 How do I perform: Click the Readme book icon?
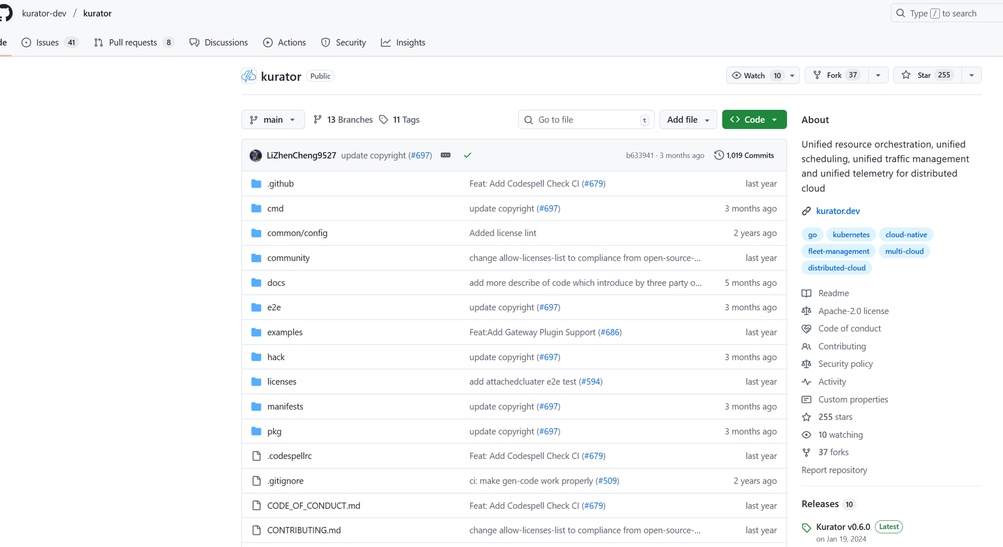point(806,293)
